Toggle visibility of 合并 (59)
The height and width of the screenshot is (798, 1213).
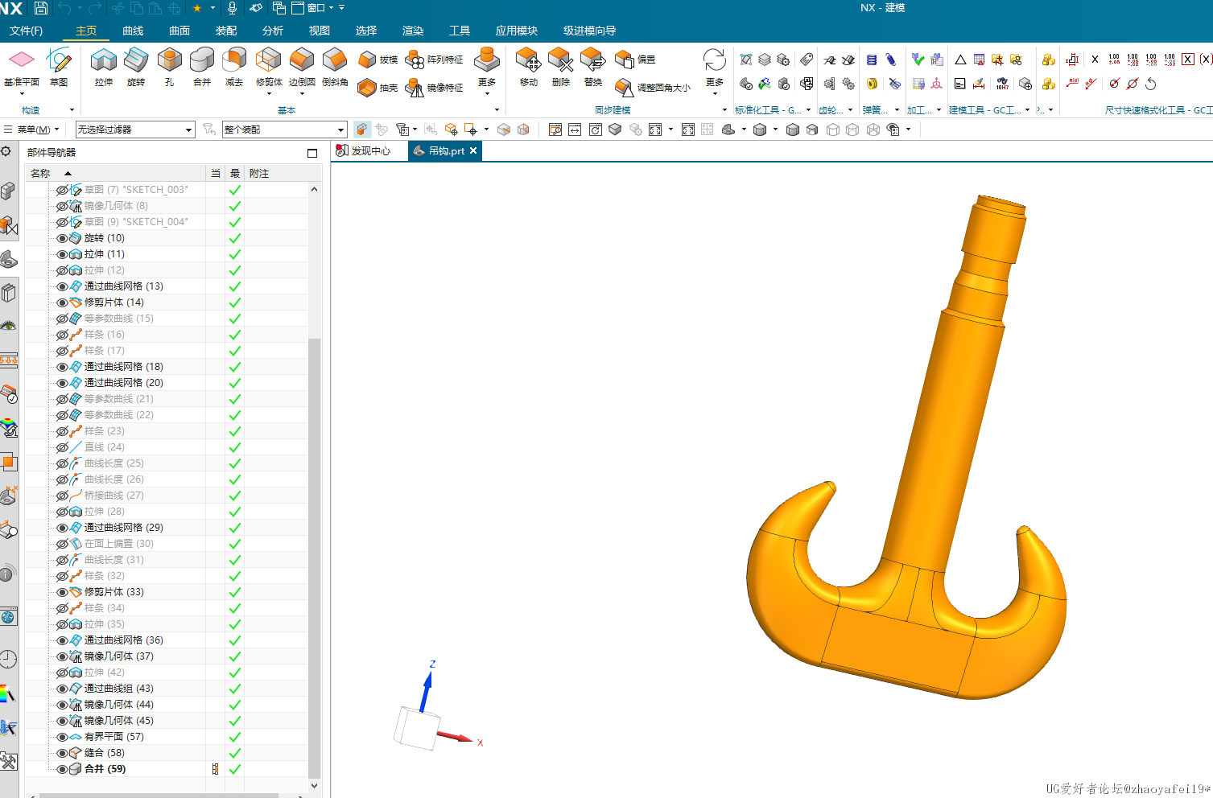click(x=62, y=769)
